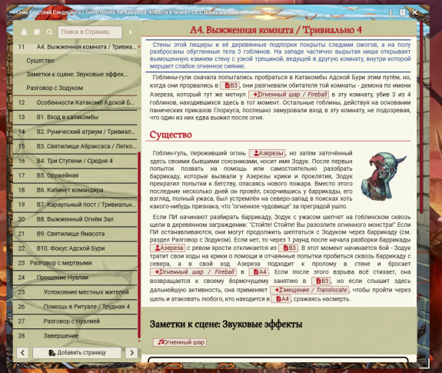Viewport: 442px width, 373px height.
Task: Go to the previous page with the left chevron
Action: [23, 352]
